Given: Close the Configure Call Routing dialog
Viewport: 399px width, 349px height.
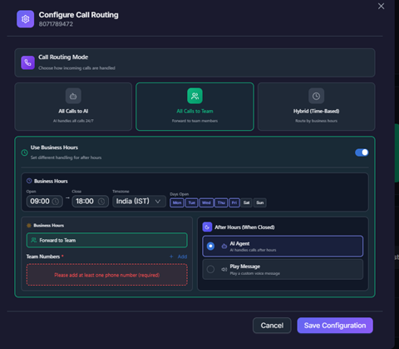Looking at the screenshot, I should click(381, 6).
